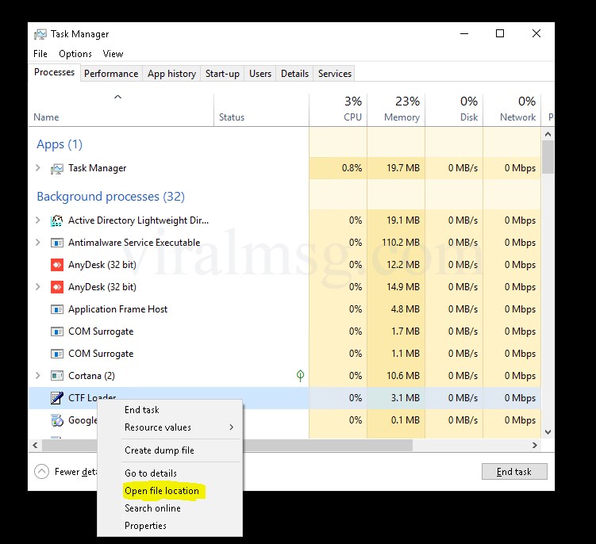Click the first COM Surrogate icon
The height and width of the screenshot is (544, 596).
[57, 331]
